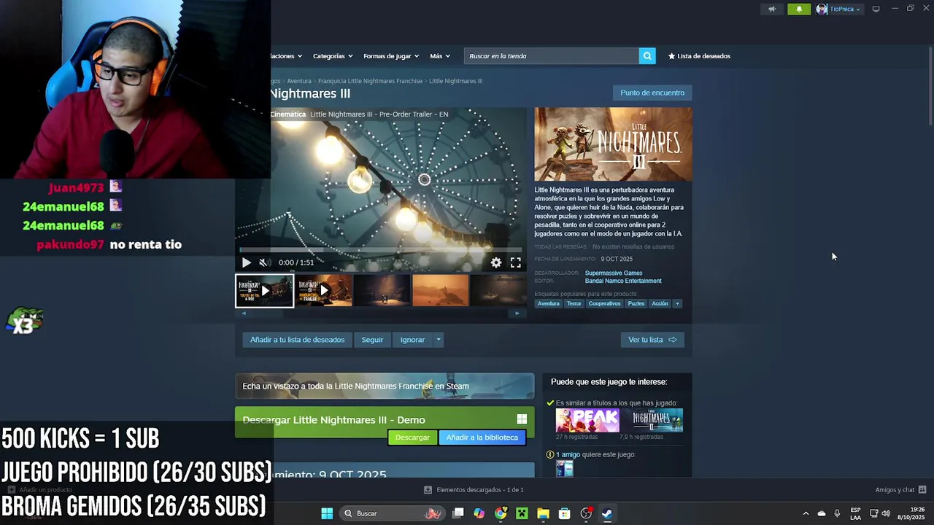Show hidden system tray icons
This screenshot has width=934, height=525.
806,513
